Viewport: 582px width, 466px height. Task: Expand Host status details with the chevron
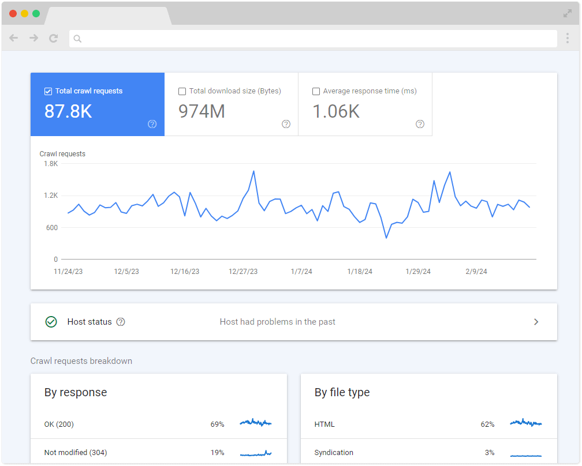(536, 322)
